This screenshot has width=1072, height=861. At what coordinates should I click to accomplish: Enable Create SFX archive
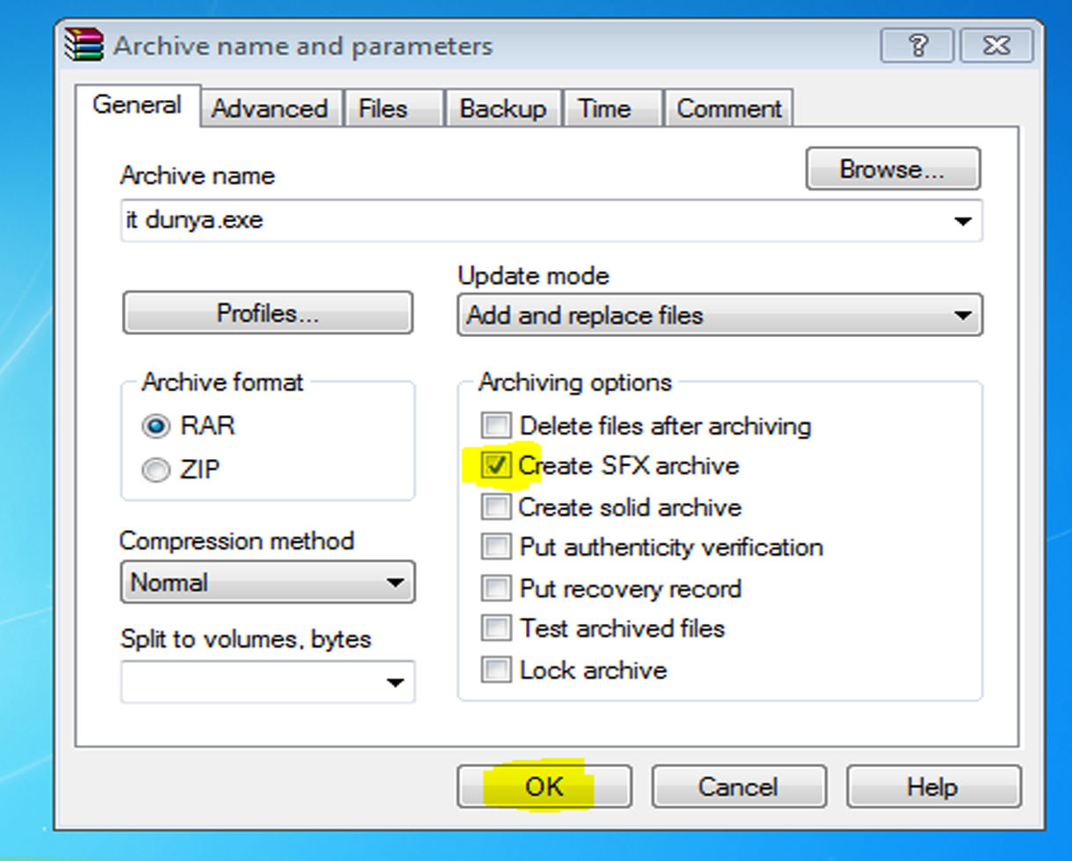point(496,466)
